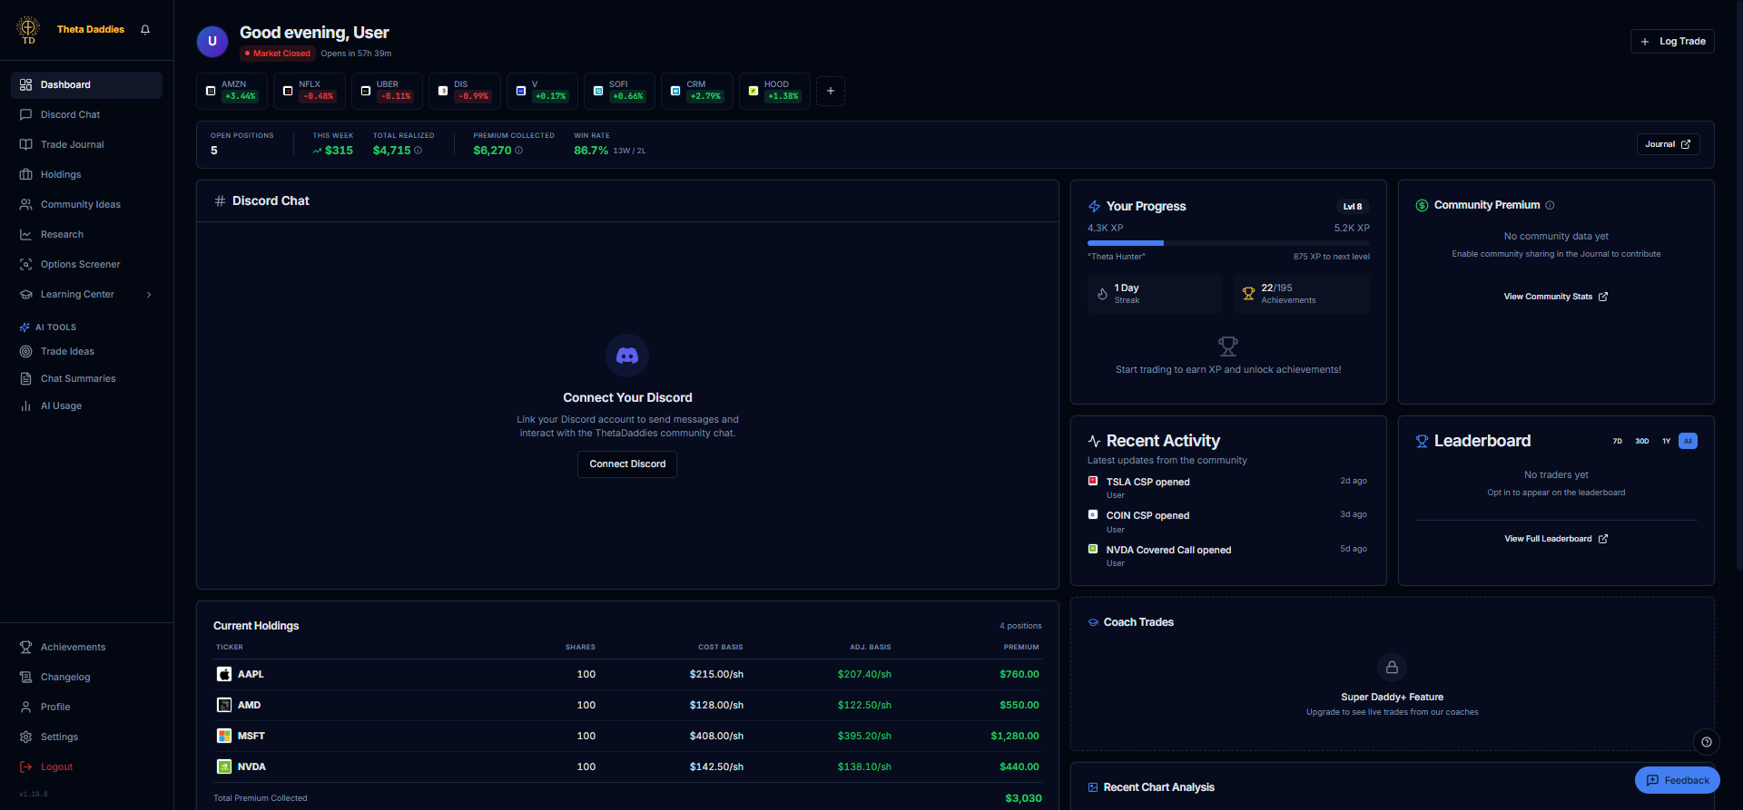The height and width of the screenshot is (810, 1743).
Task: Open Profile in sidebar
Action: (x=87, y=708)
